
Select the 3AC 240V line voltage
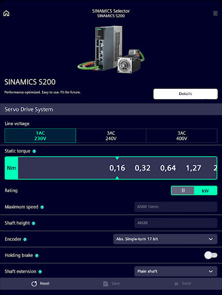pos(111,136)
